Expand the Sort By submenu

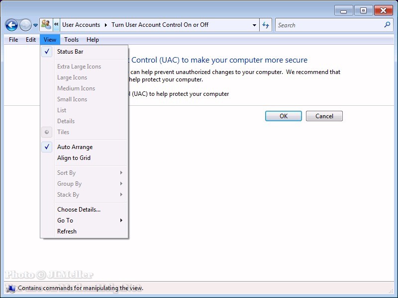pos(84,173)
